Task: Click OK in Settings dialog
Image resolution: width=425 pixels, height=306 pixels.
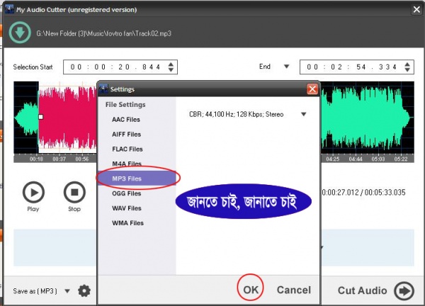Action: (x=251, y=290)
